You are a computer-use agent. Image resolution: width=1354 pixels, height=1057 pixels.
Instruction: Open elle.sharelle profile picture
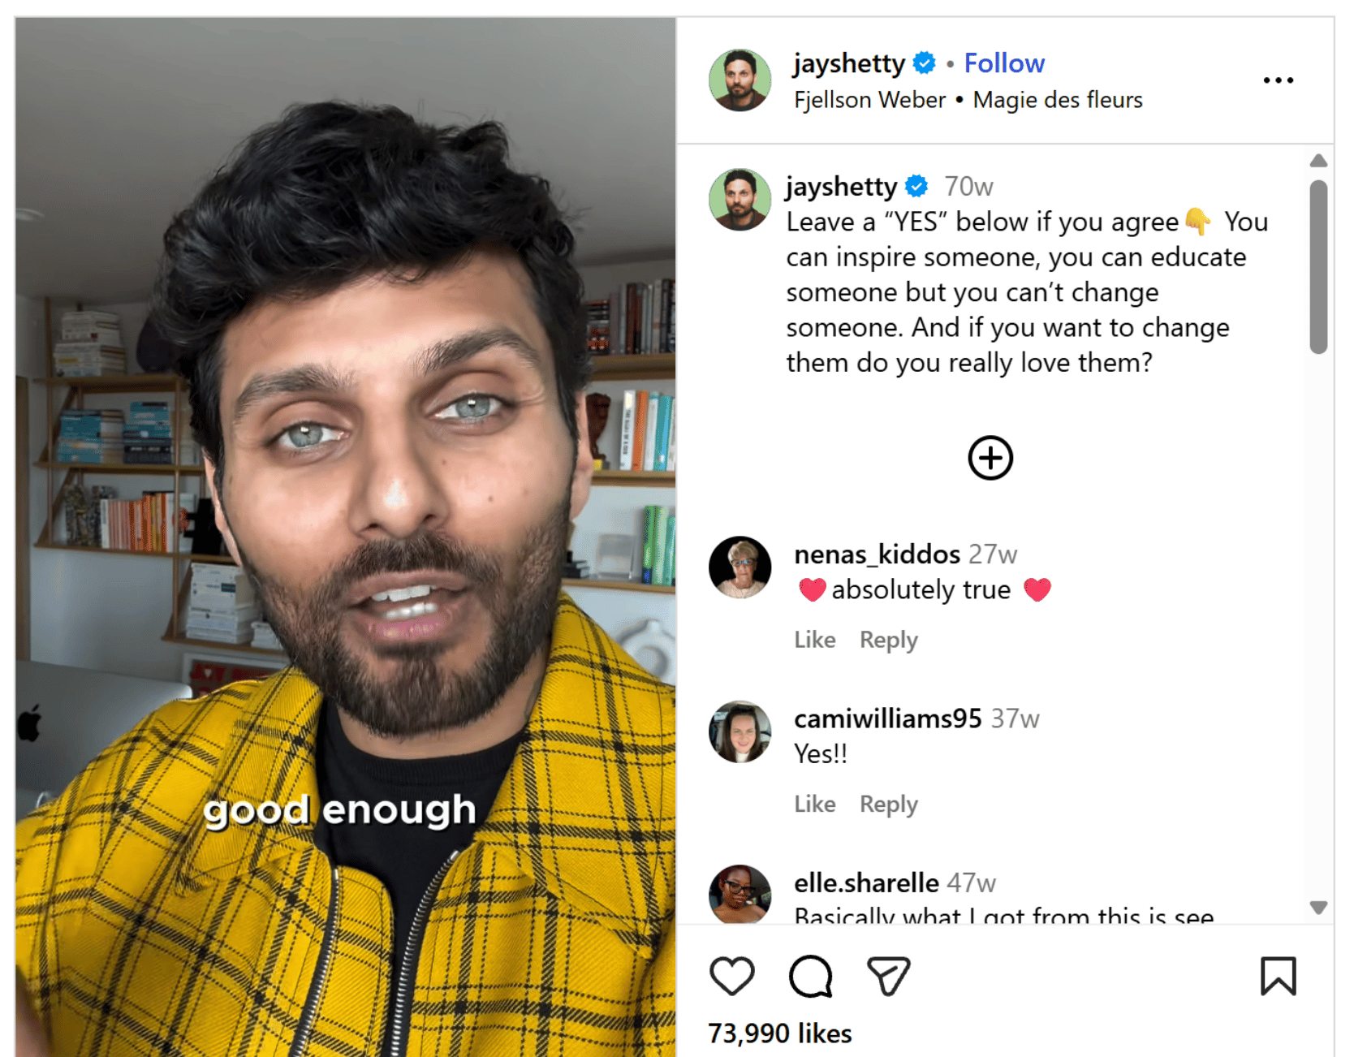click(x=740, y=894)
